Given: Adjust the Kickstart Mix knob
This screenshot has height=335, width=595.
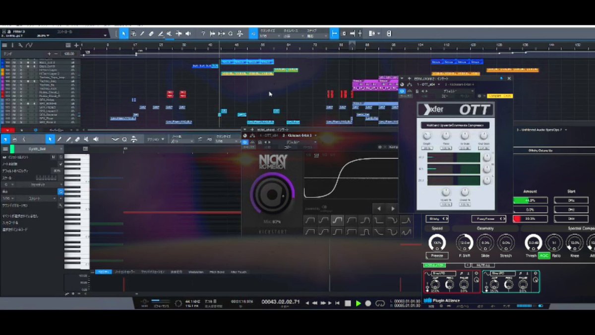Looking at the screenshot, I should [x=272, y=195].
